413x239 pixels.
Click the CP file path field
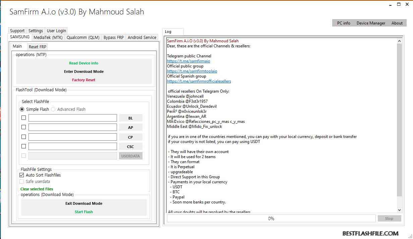[73, 137]
